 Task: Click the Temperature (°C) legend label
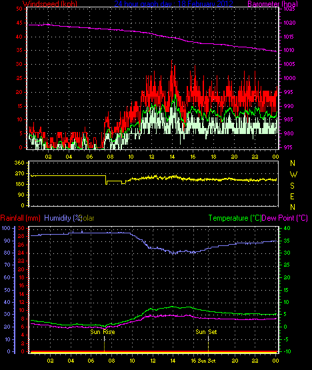[x=235, y=218]
